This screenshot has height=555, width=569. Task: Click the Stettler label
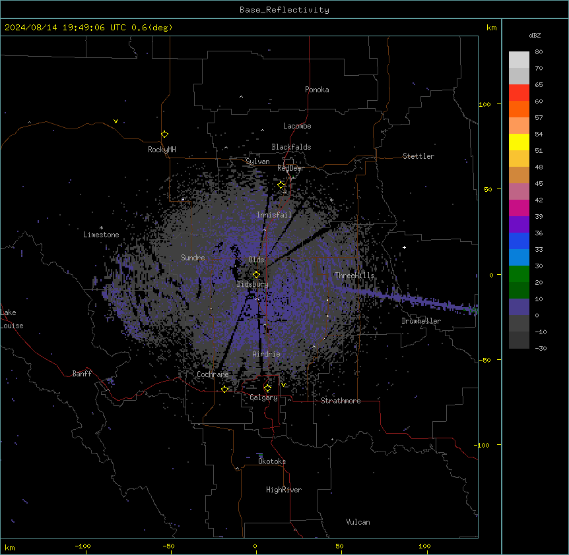pos(418,156)
